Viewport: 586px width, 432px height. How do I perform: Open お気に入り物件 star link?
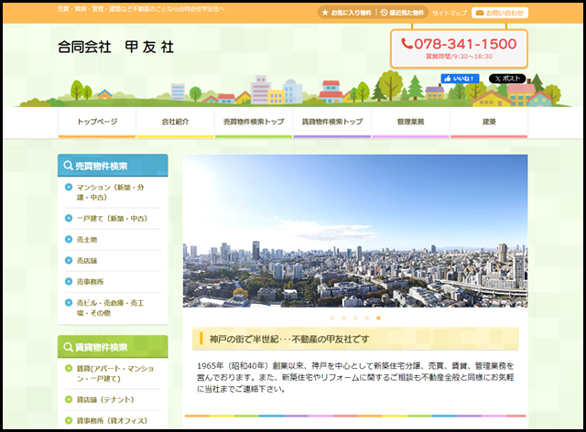click(347, 13)
